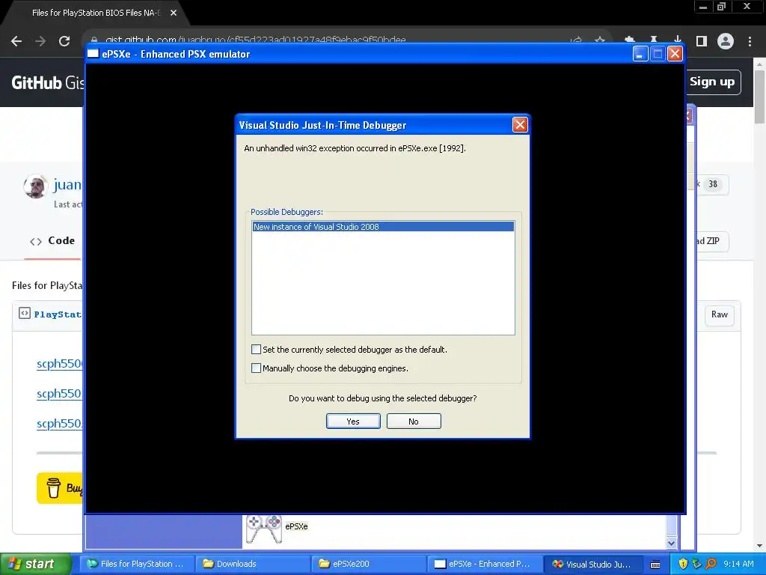The height and width of the screenshot is (575, 766).
Task: Switch to the 'Files for PlayStation BIOS Files' tab
Action: pyautogui.click(x=96, y=13)
